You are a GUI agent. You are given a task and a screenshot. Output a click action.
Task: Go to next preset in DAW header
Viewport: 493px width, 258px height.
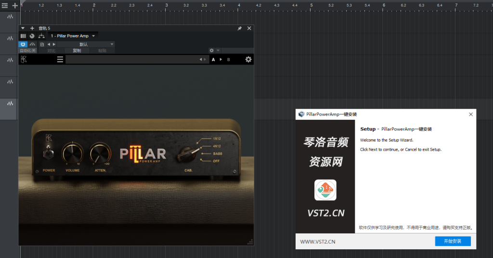pyautogui.click(x=54, y=44)
